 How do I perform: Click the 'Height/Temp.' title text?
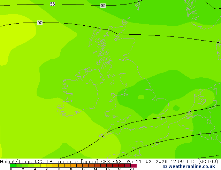click(16, 162)
